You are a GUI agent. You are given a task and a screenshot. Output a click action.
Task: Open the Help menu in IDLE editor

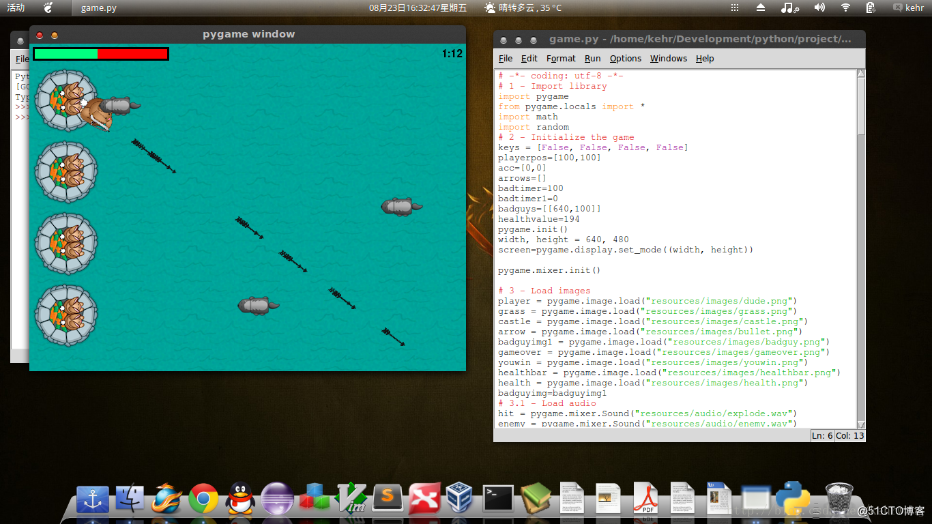coord(705,58)
